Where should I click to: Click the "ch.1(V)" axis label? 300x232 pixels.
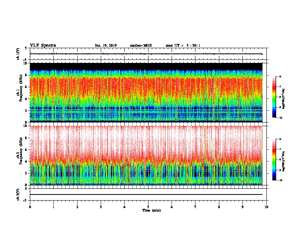tap(18, 54)
